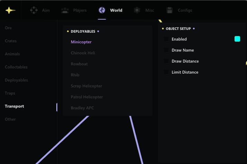Open the Crates category

[11, 41]
